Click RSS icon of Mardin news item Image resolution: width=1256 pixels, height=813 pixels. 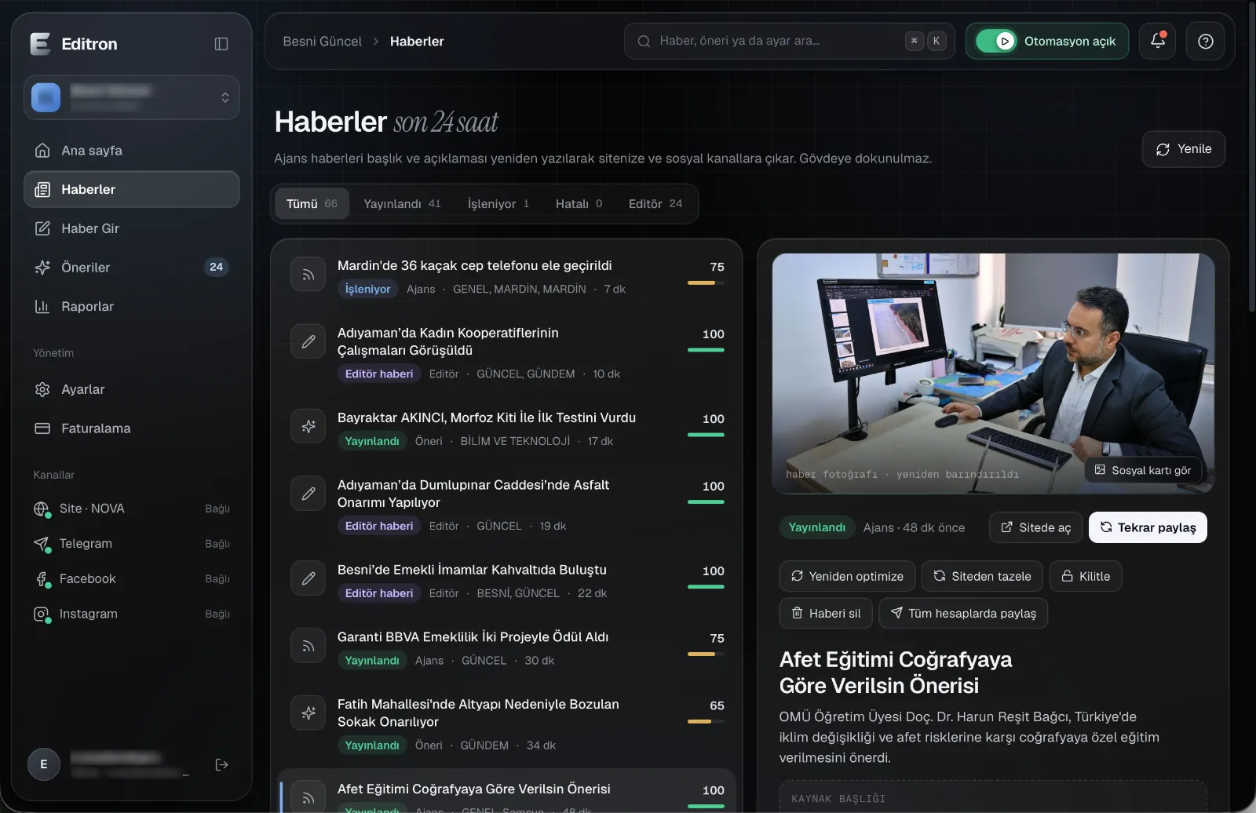(x=309, y=275)
